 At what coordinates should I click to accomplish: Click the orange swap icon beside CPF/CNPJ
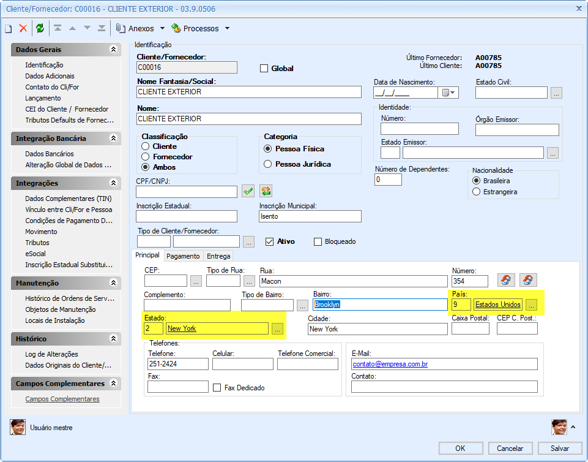(266, 191)
